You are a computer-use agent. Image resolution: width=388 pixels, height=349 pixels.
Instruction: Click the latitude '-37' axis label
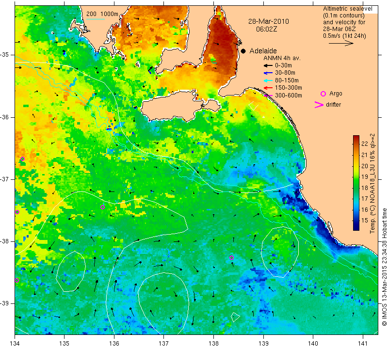tap(4, 179)
